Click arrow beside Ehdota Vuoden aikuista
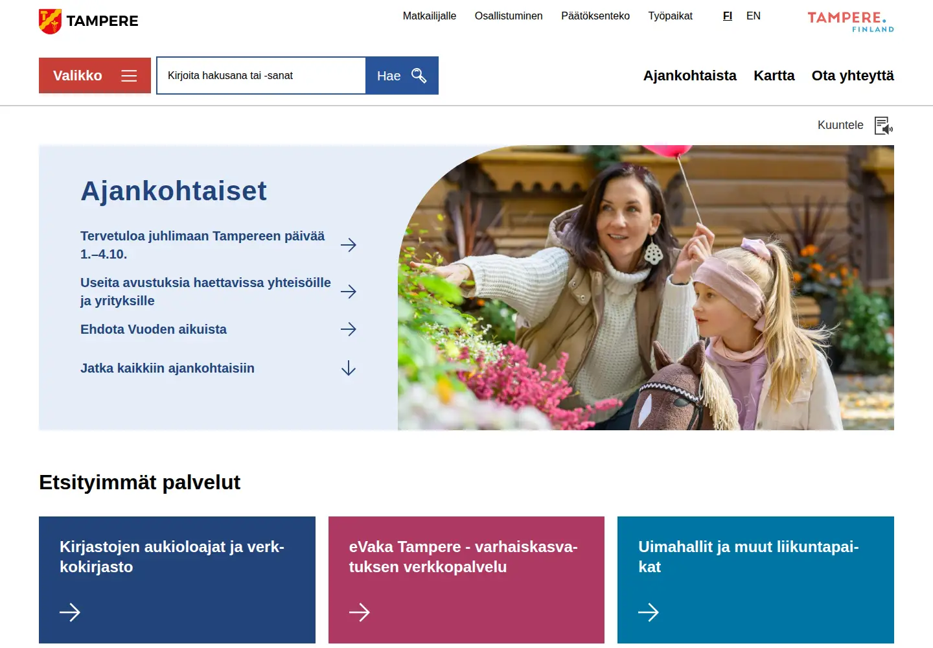This screenshot has height=648, width=933. pos(349,329)
